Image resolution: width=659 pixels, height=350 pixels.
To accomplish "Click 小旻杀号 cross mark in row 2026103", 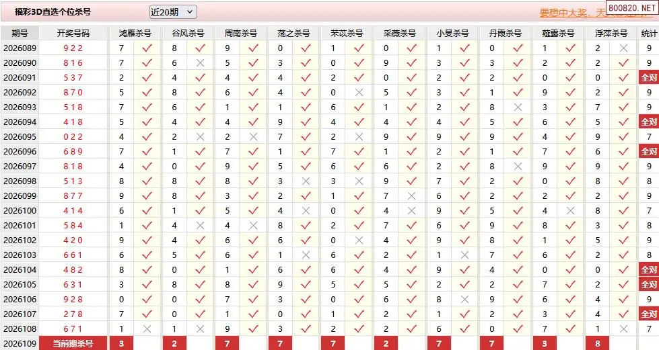I will (464, 255).
